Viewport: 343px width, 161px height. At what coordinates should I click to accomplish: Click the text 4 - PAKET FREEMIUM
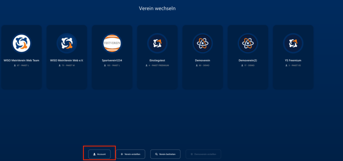[x=159, y=65]
